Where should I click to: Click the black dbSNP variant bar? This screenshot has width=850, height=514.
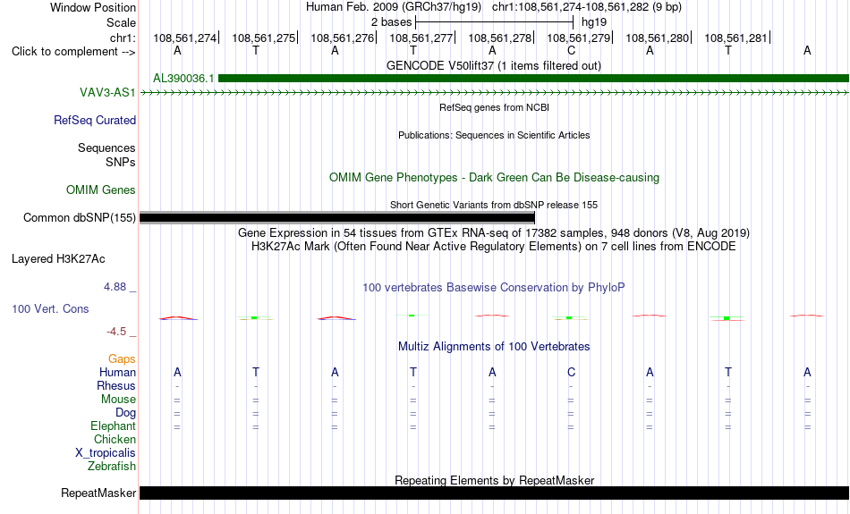coord(337,218)
